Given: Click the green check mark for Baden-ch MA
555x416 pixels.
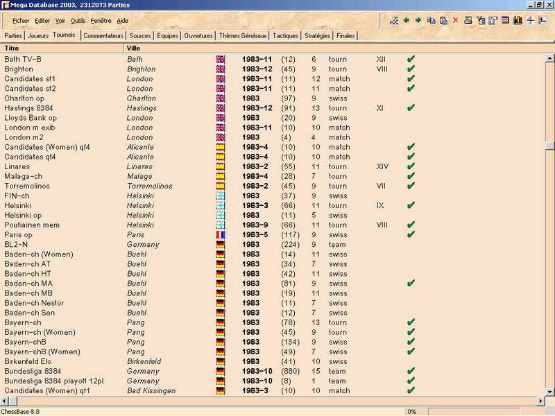Looking at the screenshot, I should click(411, 283).
